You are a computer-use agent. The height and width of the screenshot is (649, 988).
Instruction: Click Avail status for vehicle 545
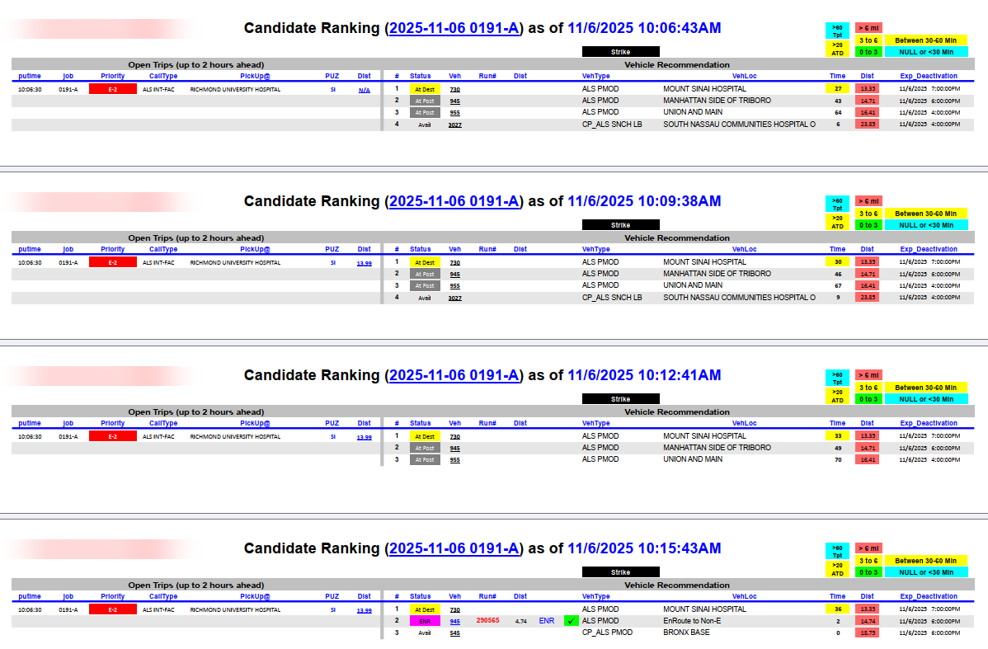(425, 633)
